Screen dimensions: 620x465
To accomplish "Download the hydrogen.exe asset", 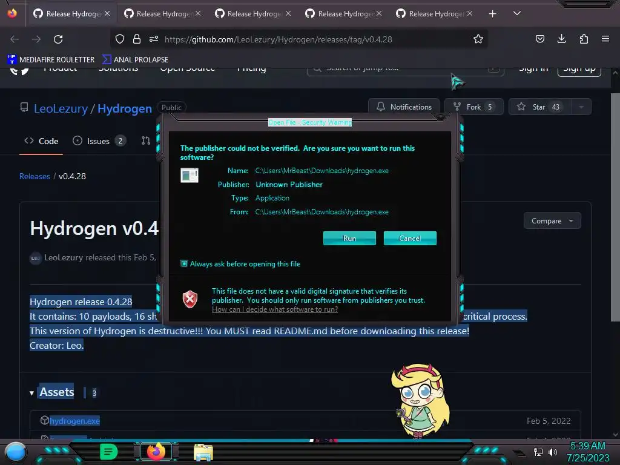I will (x=74, y=421).
